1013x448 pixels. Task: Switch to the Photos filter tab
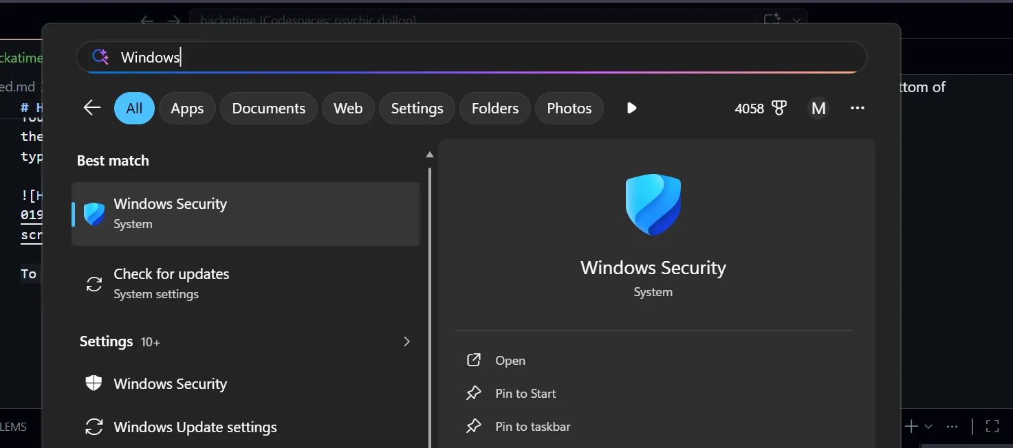pyautogui.click(x=569, y=108)
